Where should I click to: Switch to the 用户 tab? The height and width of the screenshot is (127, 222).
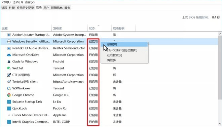click(x=46, y=8)
